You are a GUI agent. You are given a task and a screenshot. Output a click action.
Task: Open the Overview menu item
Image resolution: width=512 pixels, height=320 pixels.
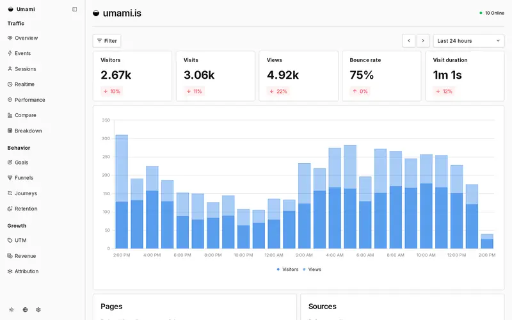(23, 38)
